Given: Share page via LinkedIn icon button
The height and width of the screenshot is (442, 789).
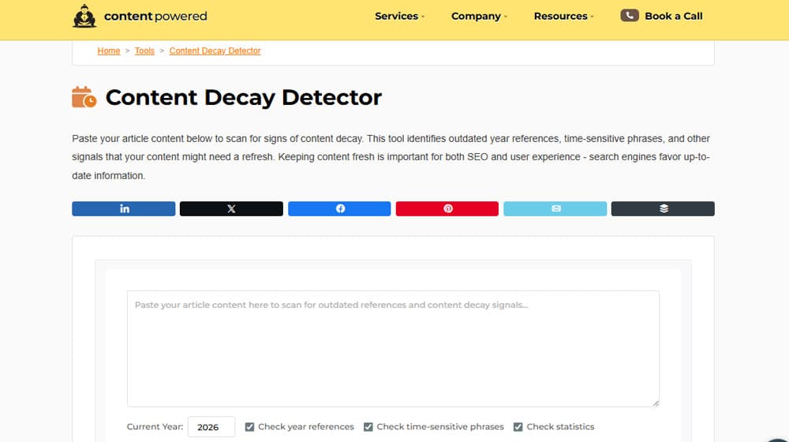Looking at the screenshot, I should coord(124,208).
